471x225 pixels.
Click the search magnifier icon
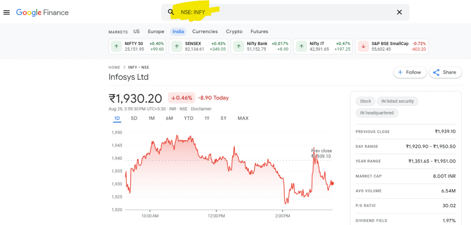[x=171, y=12]
